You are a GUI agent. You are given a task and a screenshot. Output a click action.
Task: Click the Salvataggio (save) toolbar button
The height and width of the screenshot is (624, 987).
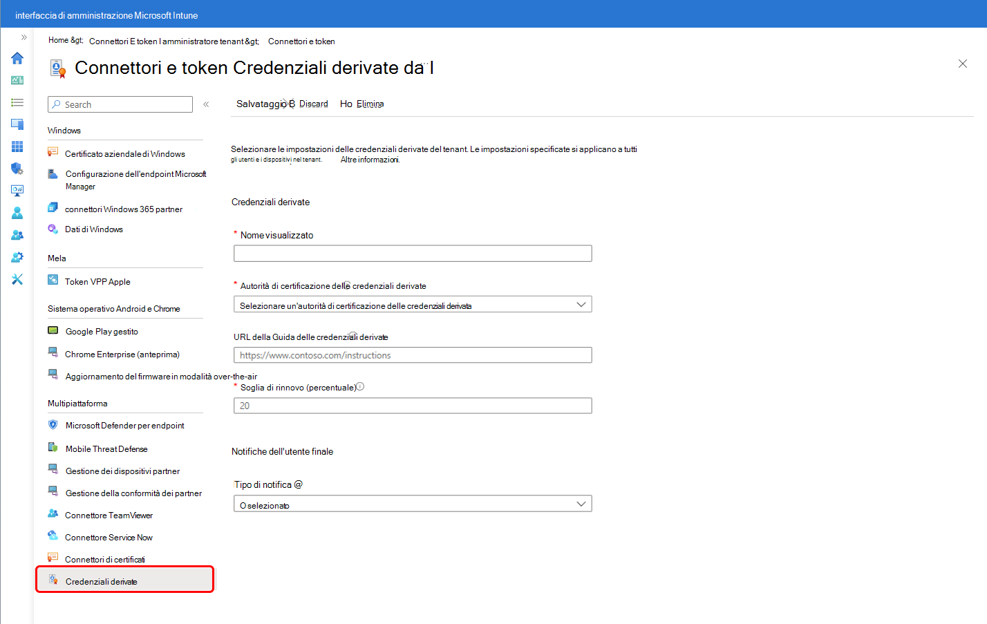tap(265, 104)
